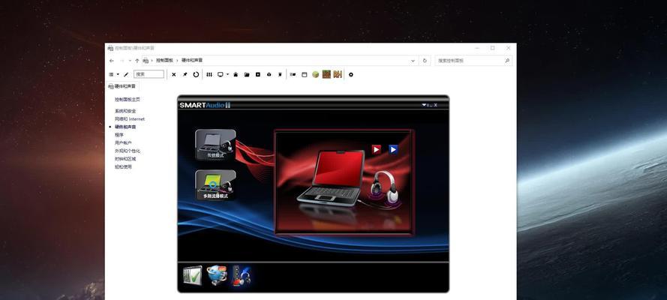Select the 硬件和声音 tab

[122, 86]
